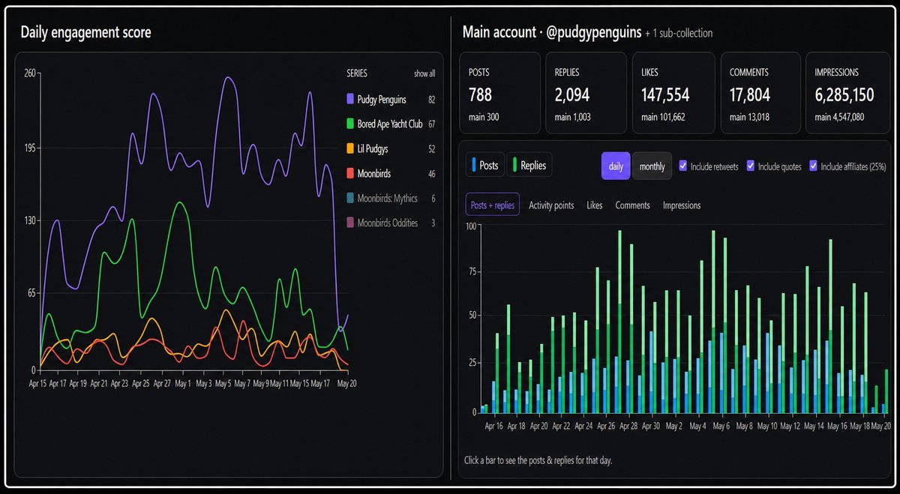Uncheck the Include affiliates (25%) checkbox
The height and width of the screenshot is (494, 900).
click(x=814, y=166)
